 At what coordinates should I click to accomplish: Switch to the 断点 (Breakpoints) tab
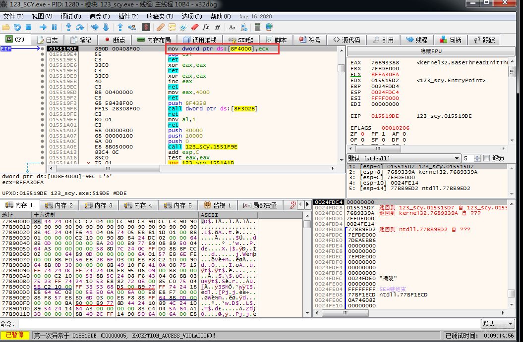pos(115,40)
